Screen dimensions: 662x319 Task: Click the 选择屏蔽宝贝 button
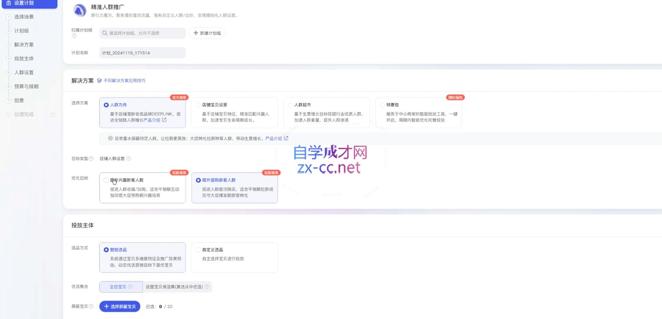click(x=120, y=306)
